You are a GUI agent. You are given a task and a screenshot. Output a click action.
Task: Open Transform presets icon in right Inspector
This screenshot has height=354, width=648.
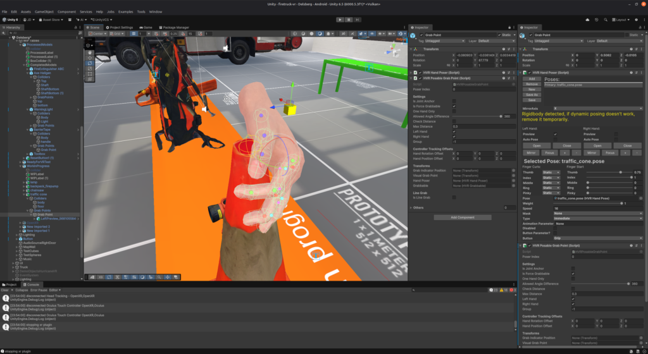[x=636, y=49]
